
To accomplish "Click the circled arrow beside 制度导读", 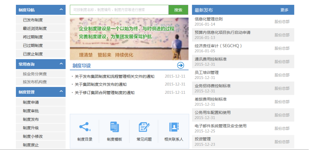I will [181, 66].
